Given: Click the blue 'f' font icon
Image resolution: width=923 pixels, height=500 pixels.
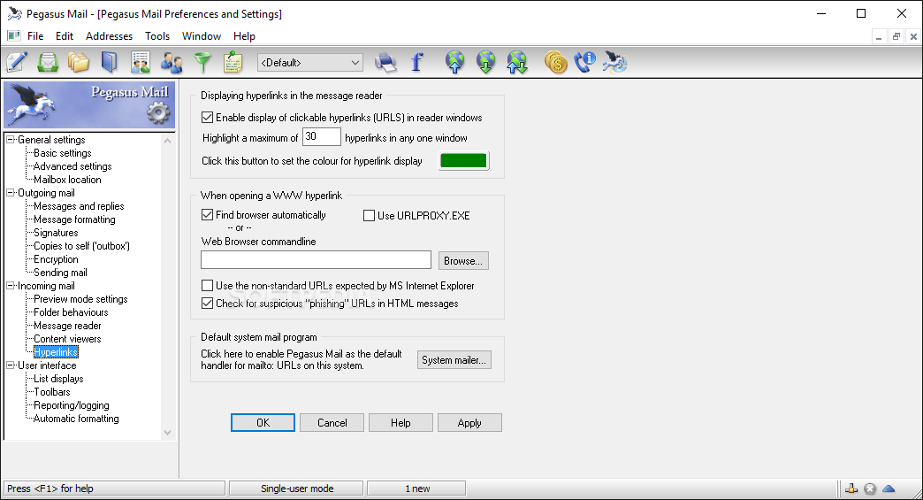Looking at the screenshot, I should click(x=416, y=62).
